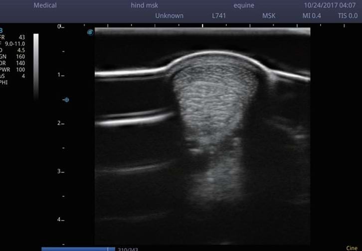
Task: Click the MI 0.4 indicator
Action: 312,15
